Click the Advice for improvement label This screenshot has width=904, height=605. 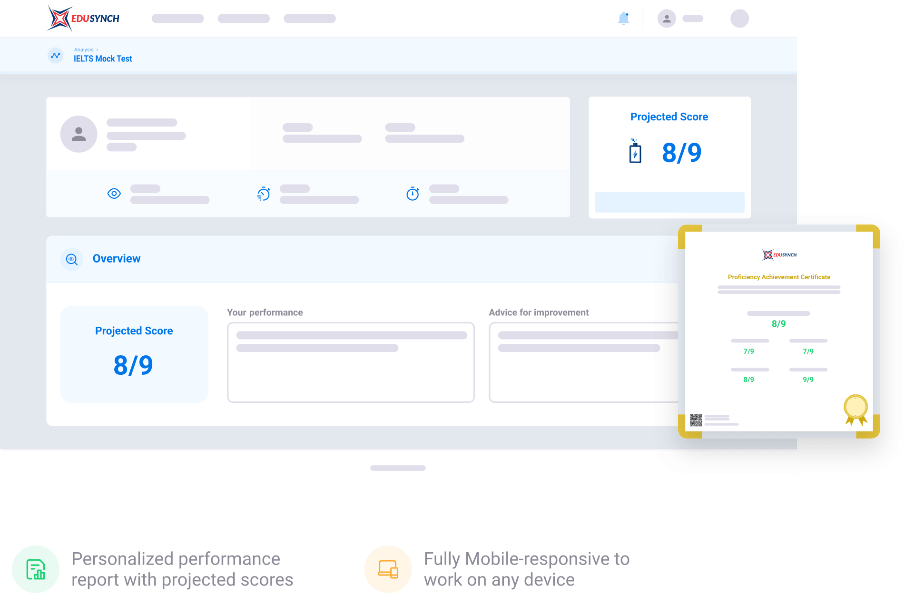click(x=539, y=312)
